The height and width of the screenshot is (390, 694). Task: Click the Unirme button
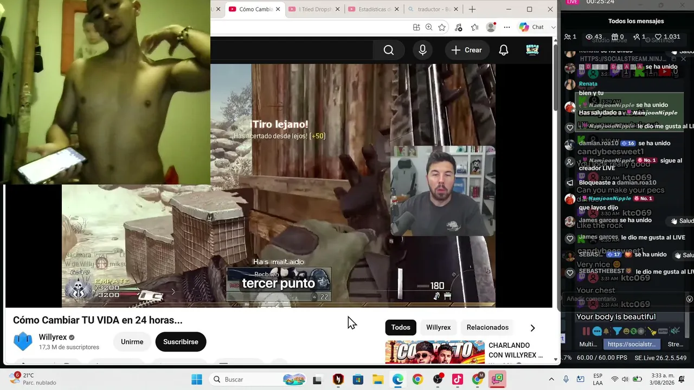point(132,342)
